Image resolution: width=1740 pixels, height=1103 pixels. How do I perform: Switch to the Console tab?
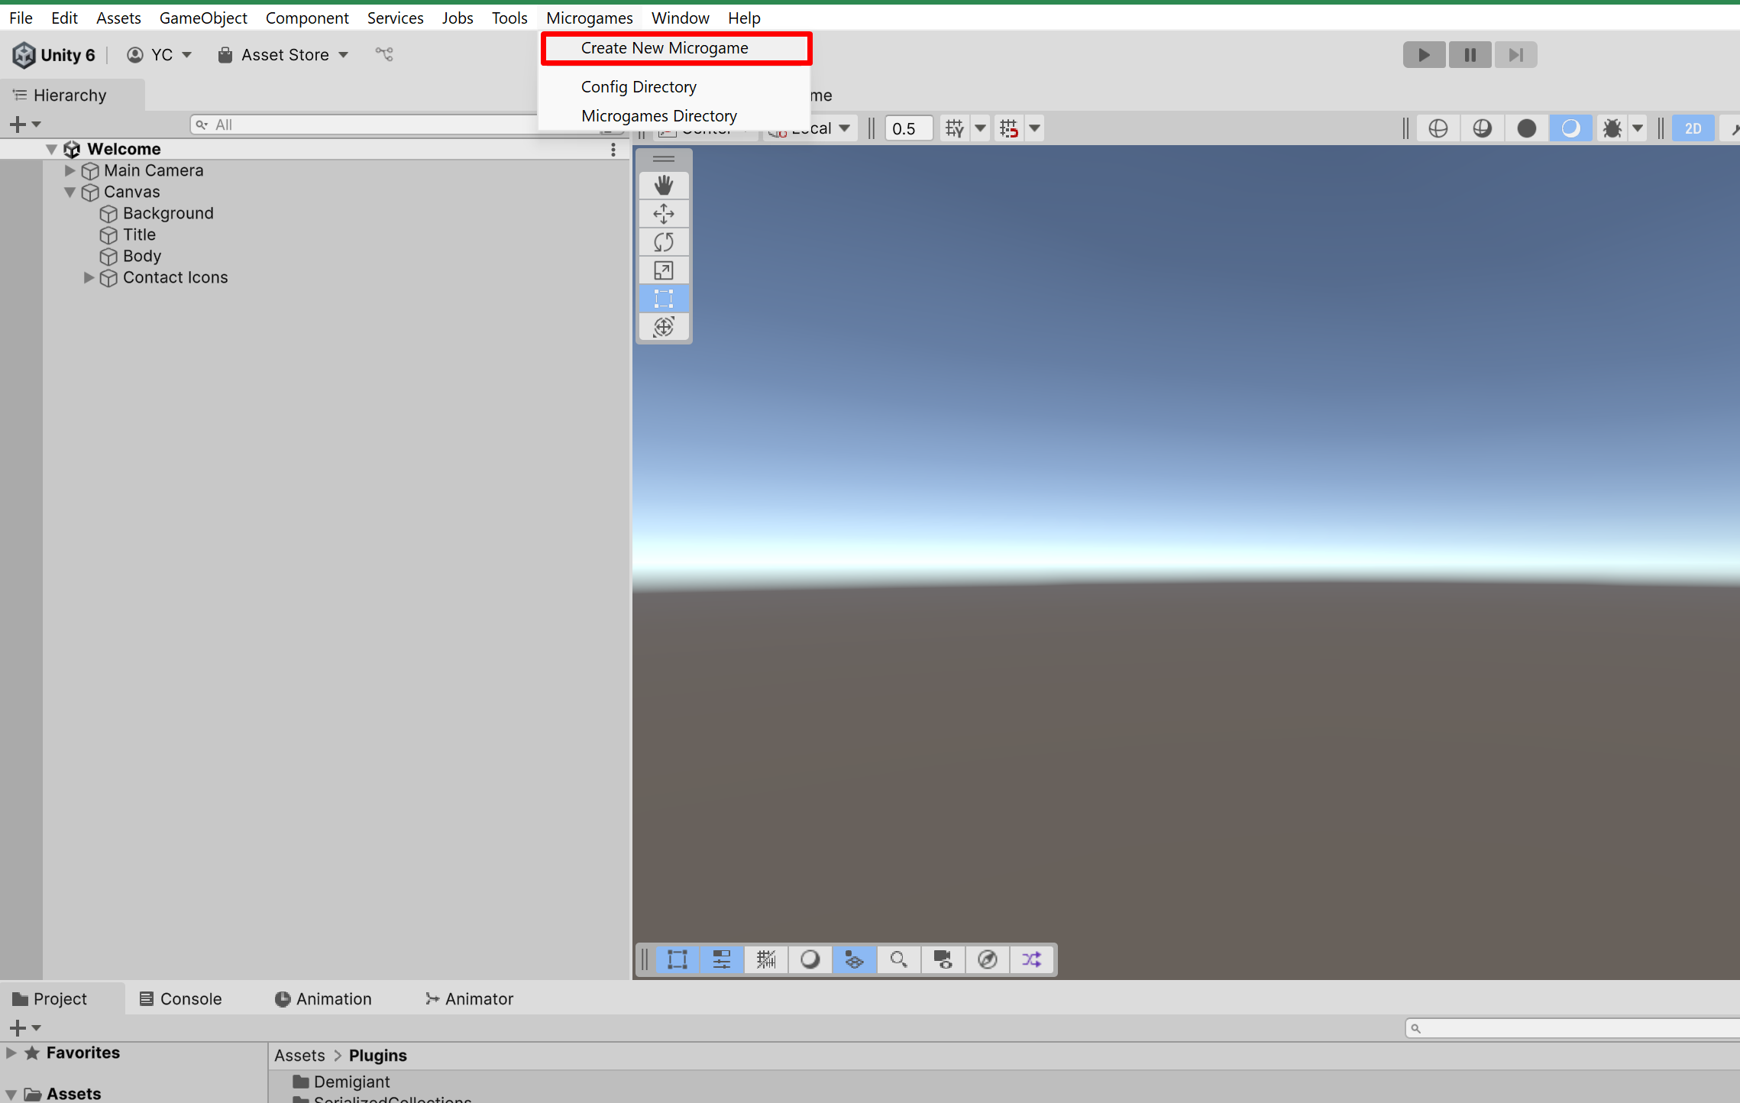pos(180,998)
